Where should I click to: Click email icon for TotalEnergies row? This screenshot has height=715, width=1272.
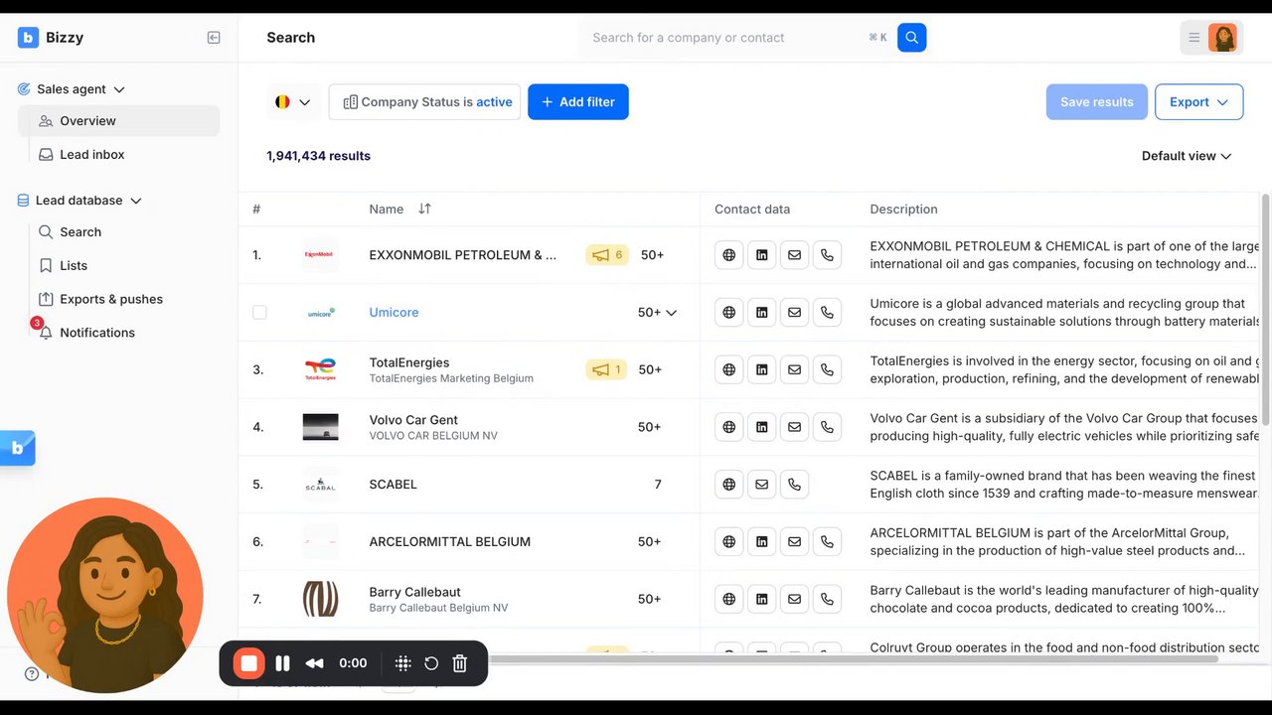(794, 369)
